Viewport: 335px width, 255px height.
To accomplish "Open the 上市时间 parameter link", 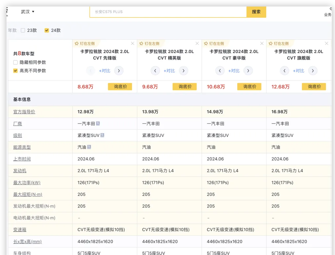I will 22,159.
